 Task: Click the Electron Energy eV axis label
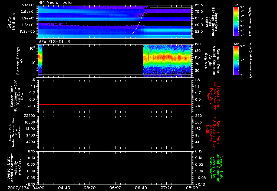pos(19,60)
